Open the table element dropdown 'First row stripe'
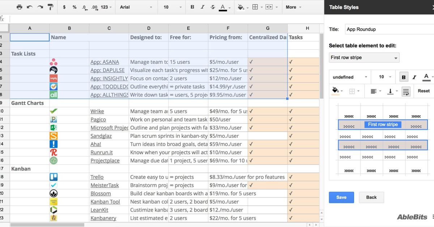434x227 pixels. tap(364, 58)
